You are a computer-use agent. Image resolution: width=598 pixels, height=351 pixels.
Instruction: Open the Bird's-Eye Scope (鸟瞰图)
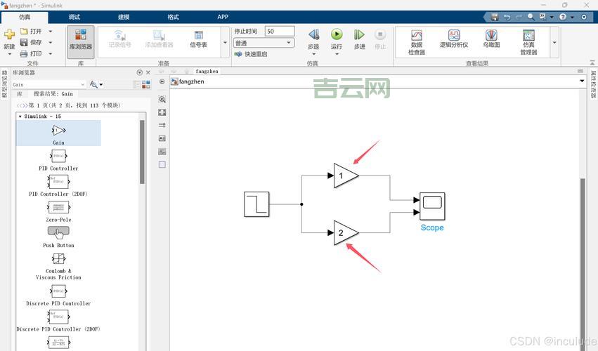click(x=491, y=39)
